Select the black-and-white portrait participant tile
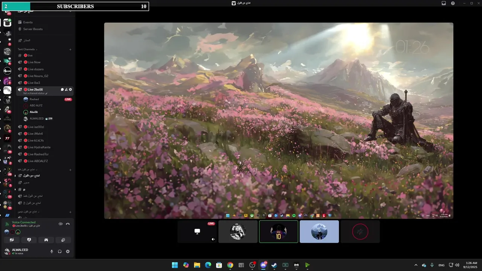Viewport: 482px width, 271px height. click(238, 231)
